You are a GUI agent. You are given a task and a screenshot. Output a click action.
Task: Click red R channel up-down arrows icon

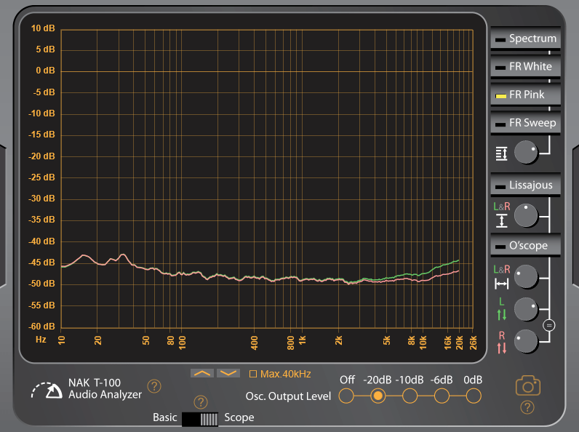click(501, 348)
